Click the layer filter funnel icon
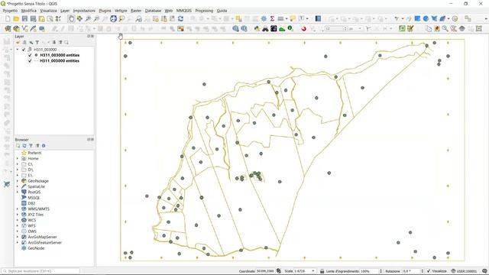The height and width of the screenshot is (275, 489). pos(37,42)
